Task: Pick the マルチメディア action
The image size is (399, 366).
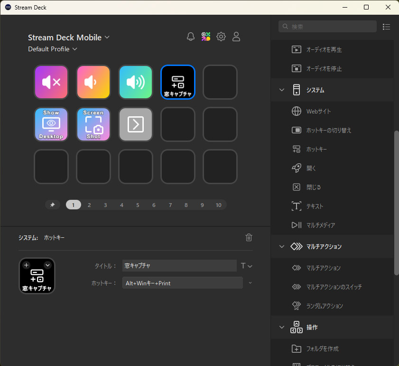Action: [x=332, y=225]
